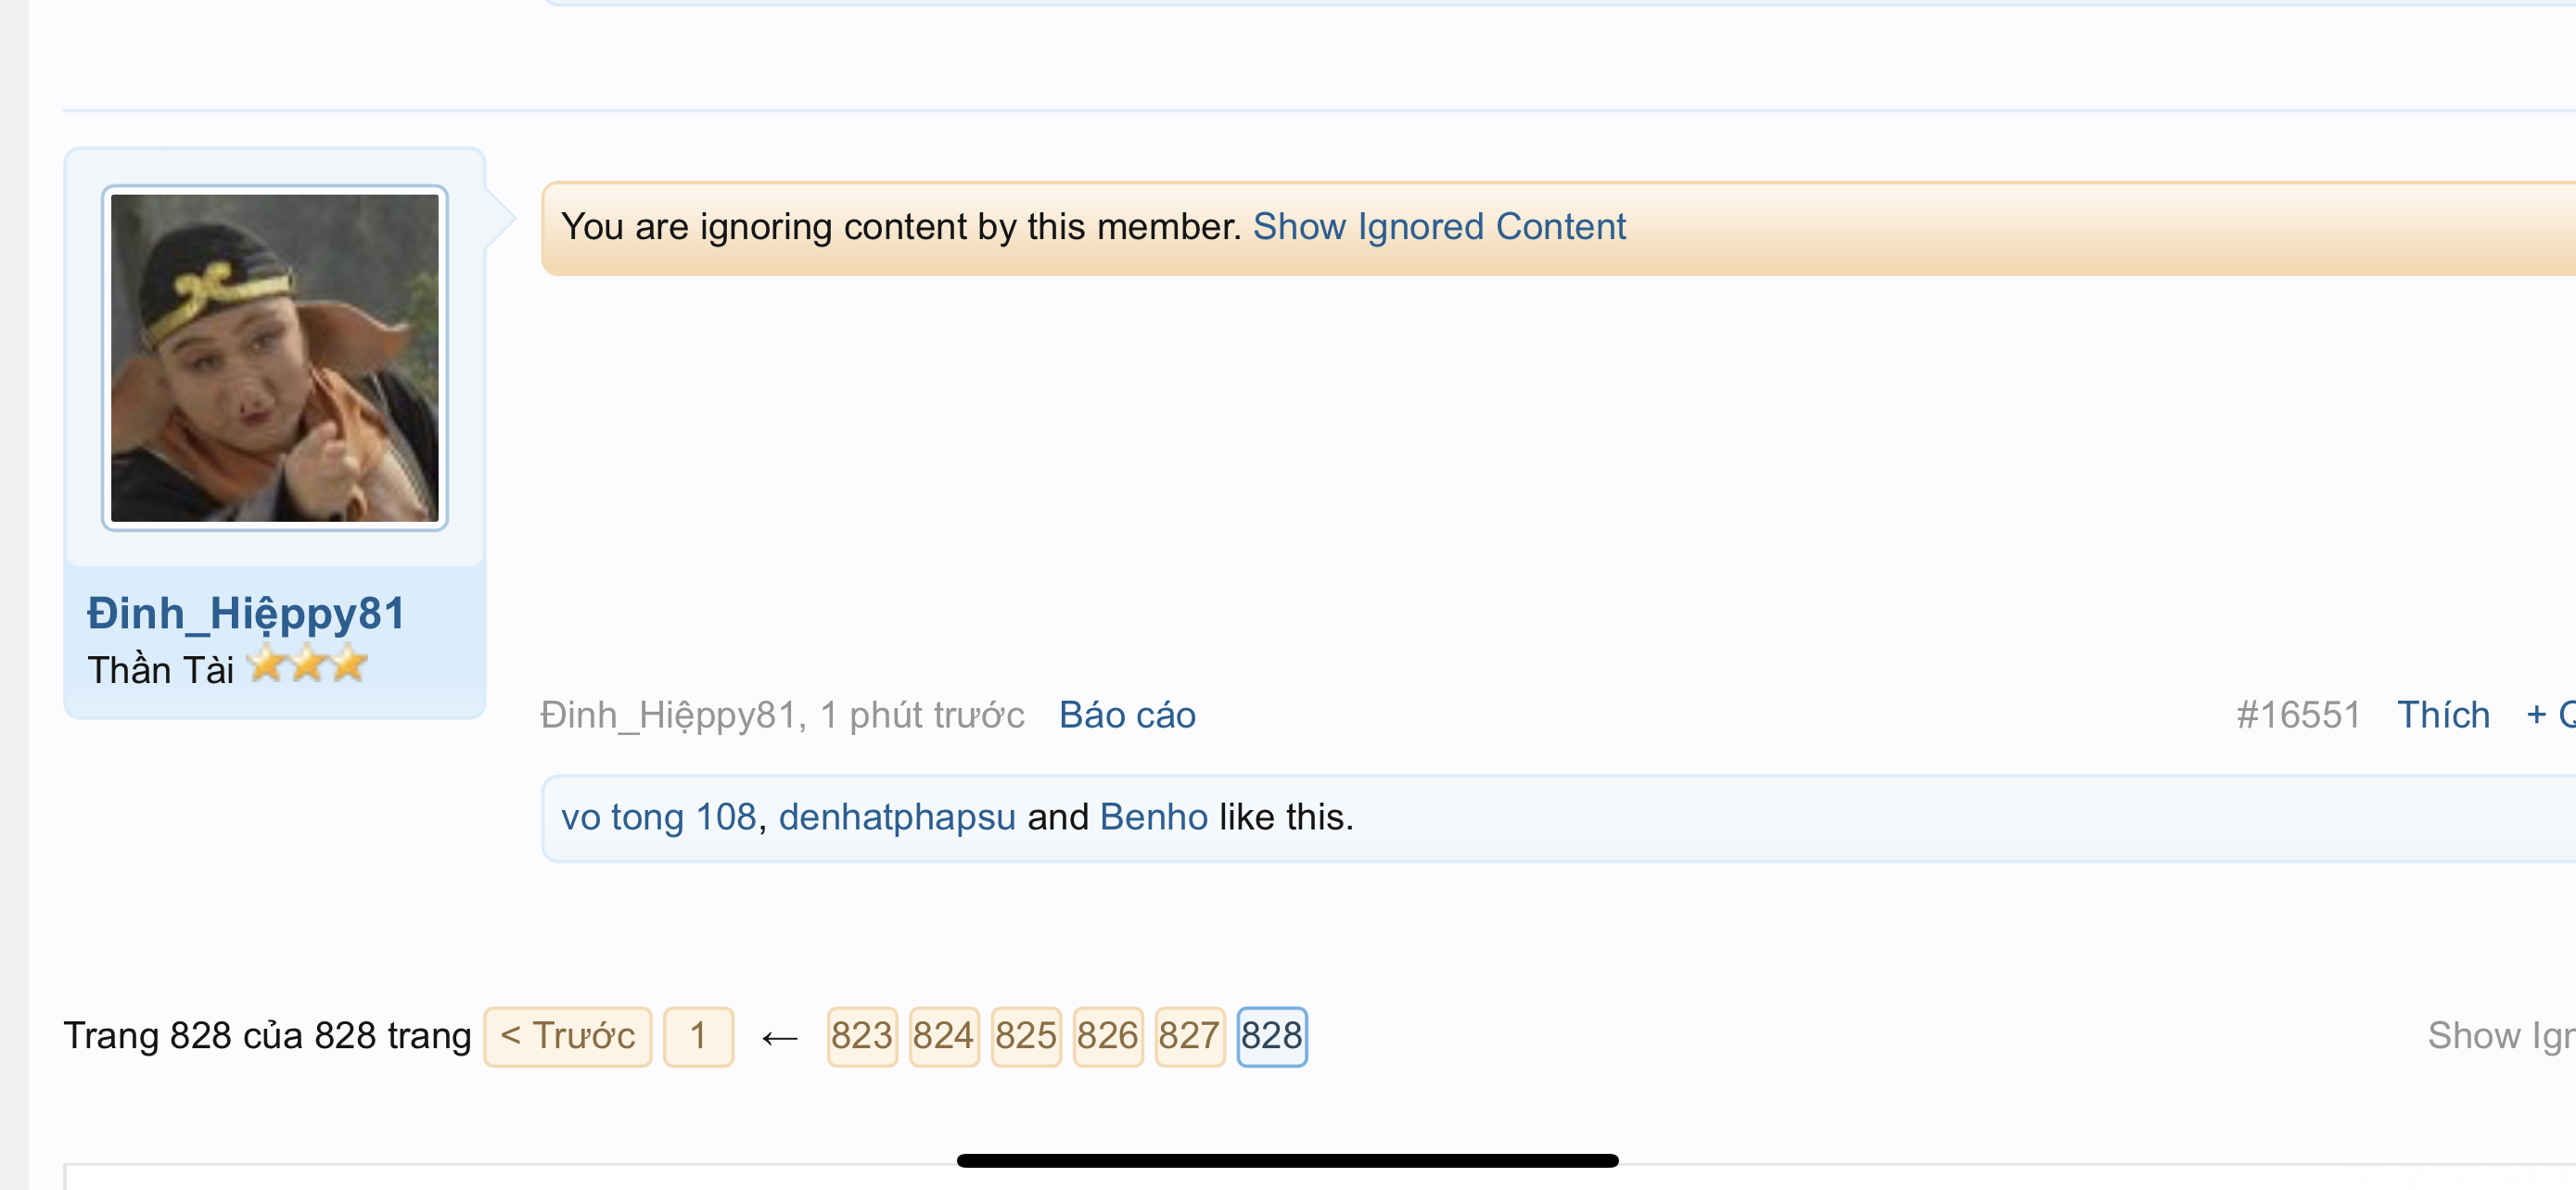Go to previous page with Trước

click(568, 1036)
